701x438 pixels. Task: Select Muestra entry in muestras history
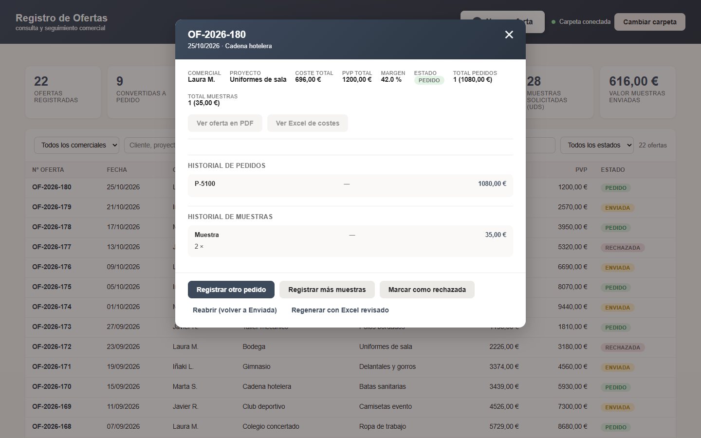(350, 241)
